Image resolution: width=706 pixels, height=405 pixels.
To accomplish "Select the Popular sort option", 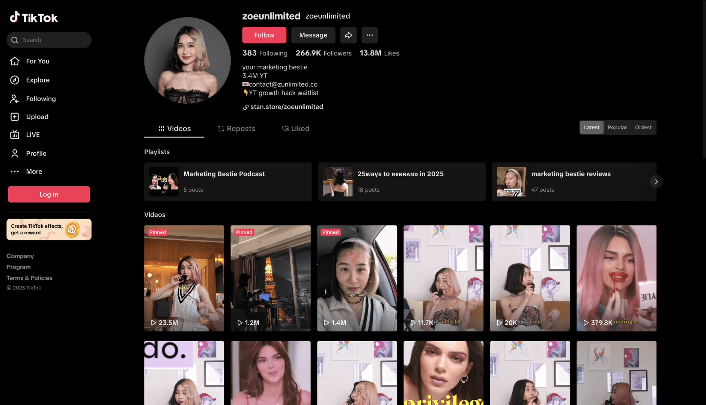I will (x=617, y=127).
